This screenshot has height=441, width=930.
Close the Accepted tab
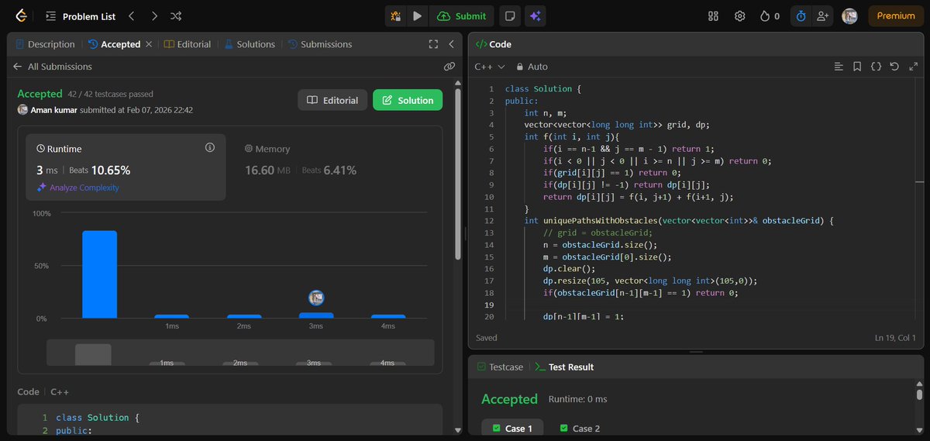[x=149, y=44]
